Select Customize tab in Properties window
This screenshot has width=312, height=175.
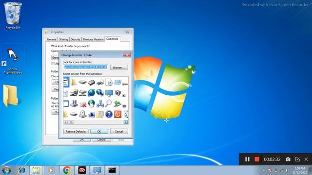(x=112, y=39)
